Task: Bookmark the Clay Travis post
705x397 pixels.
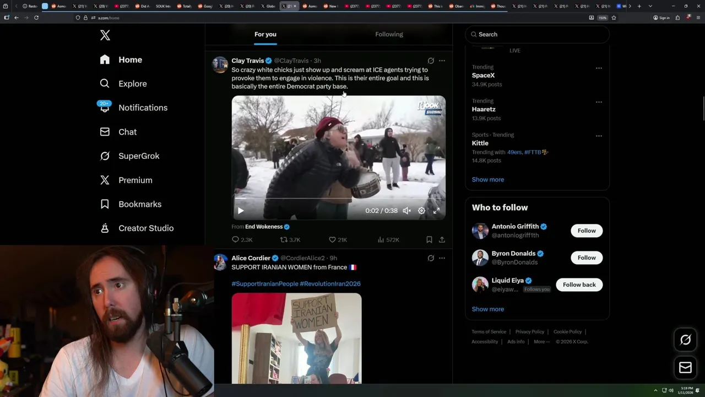Action: (x=429, y=240)
